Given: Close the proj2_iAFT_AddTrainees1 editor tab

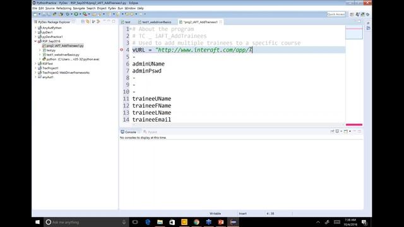Looking at the screenshot, I should (x=220, y=22).
